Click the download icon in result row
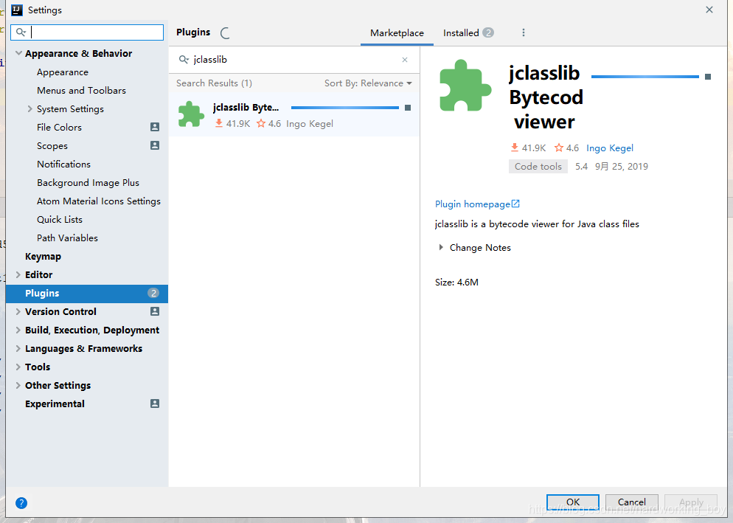Image resolution: width=733 pixels, height=523 pixels. [x=218, y=123]
